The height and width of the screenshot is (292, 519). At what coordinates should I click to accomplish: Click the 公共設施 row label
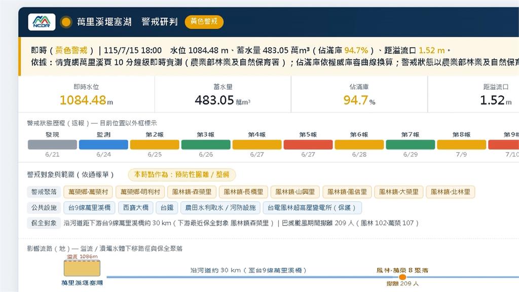pyautogui.click(x=44, y=207)
